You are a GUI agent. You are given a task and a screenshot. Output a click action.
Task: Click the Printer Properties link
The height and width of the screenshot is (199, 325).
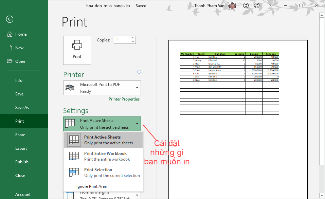(124, 99)
